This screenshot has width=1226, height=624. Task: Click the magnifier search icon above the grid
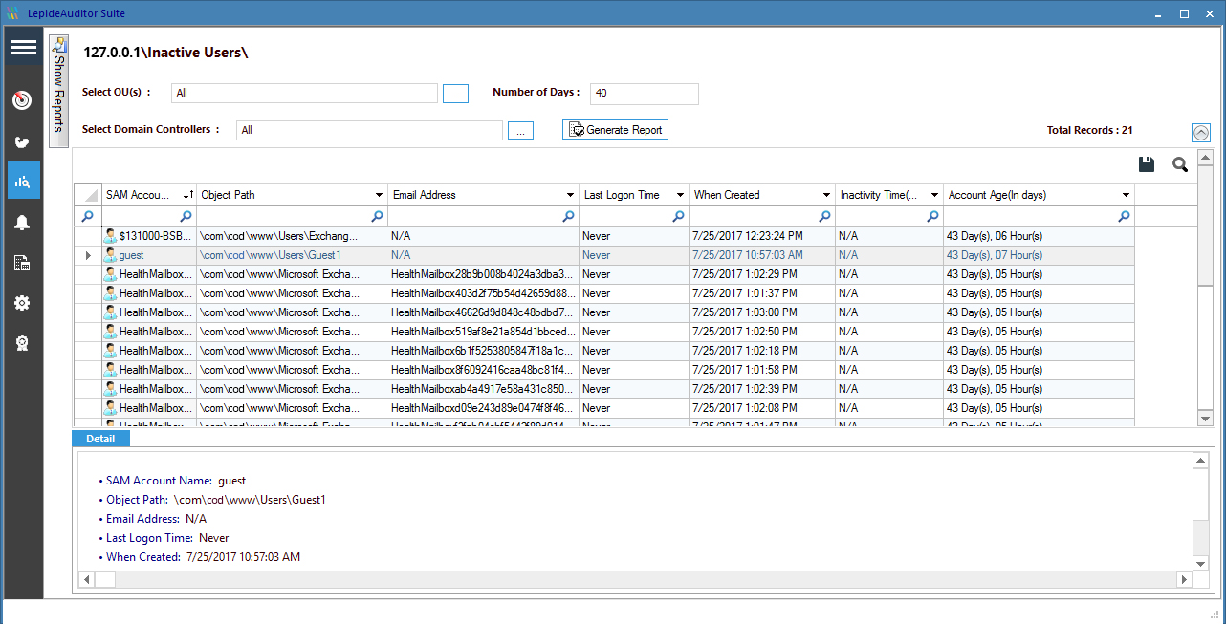coord(1180,165)
